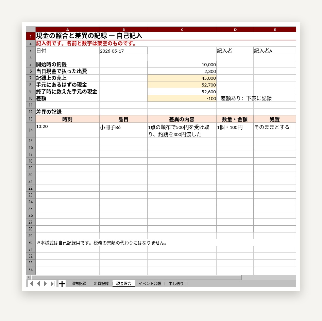Select the 1個・100円 cell
The image size is (322, 321).
(235, 130)
